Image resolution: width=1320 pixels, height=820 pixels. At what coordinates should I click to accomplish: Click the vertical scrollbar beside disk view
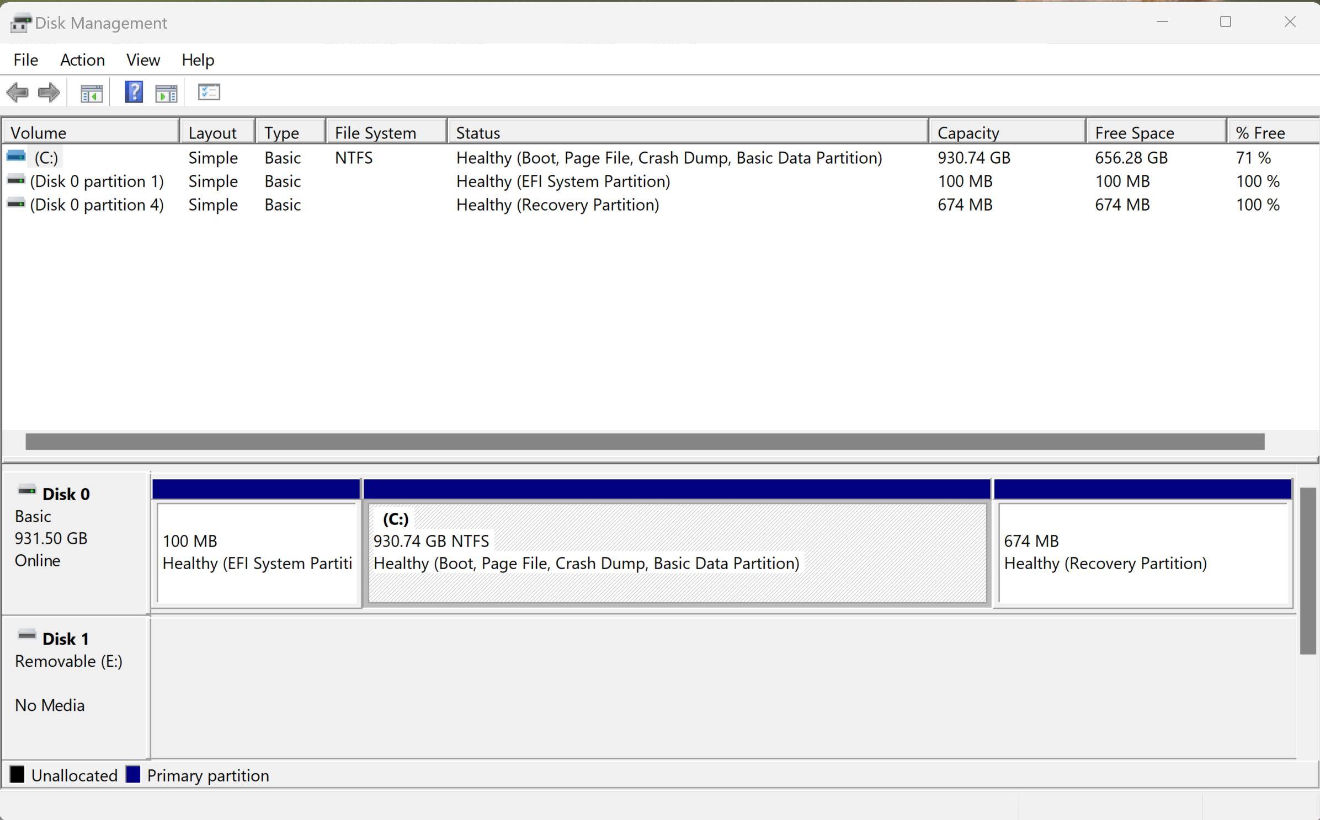click(x=1307, y=571)
